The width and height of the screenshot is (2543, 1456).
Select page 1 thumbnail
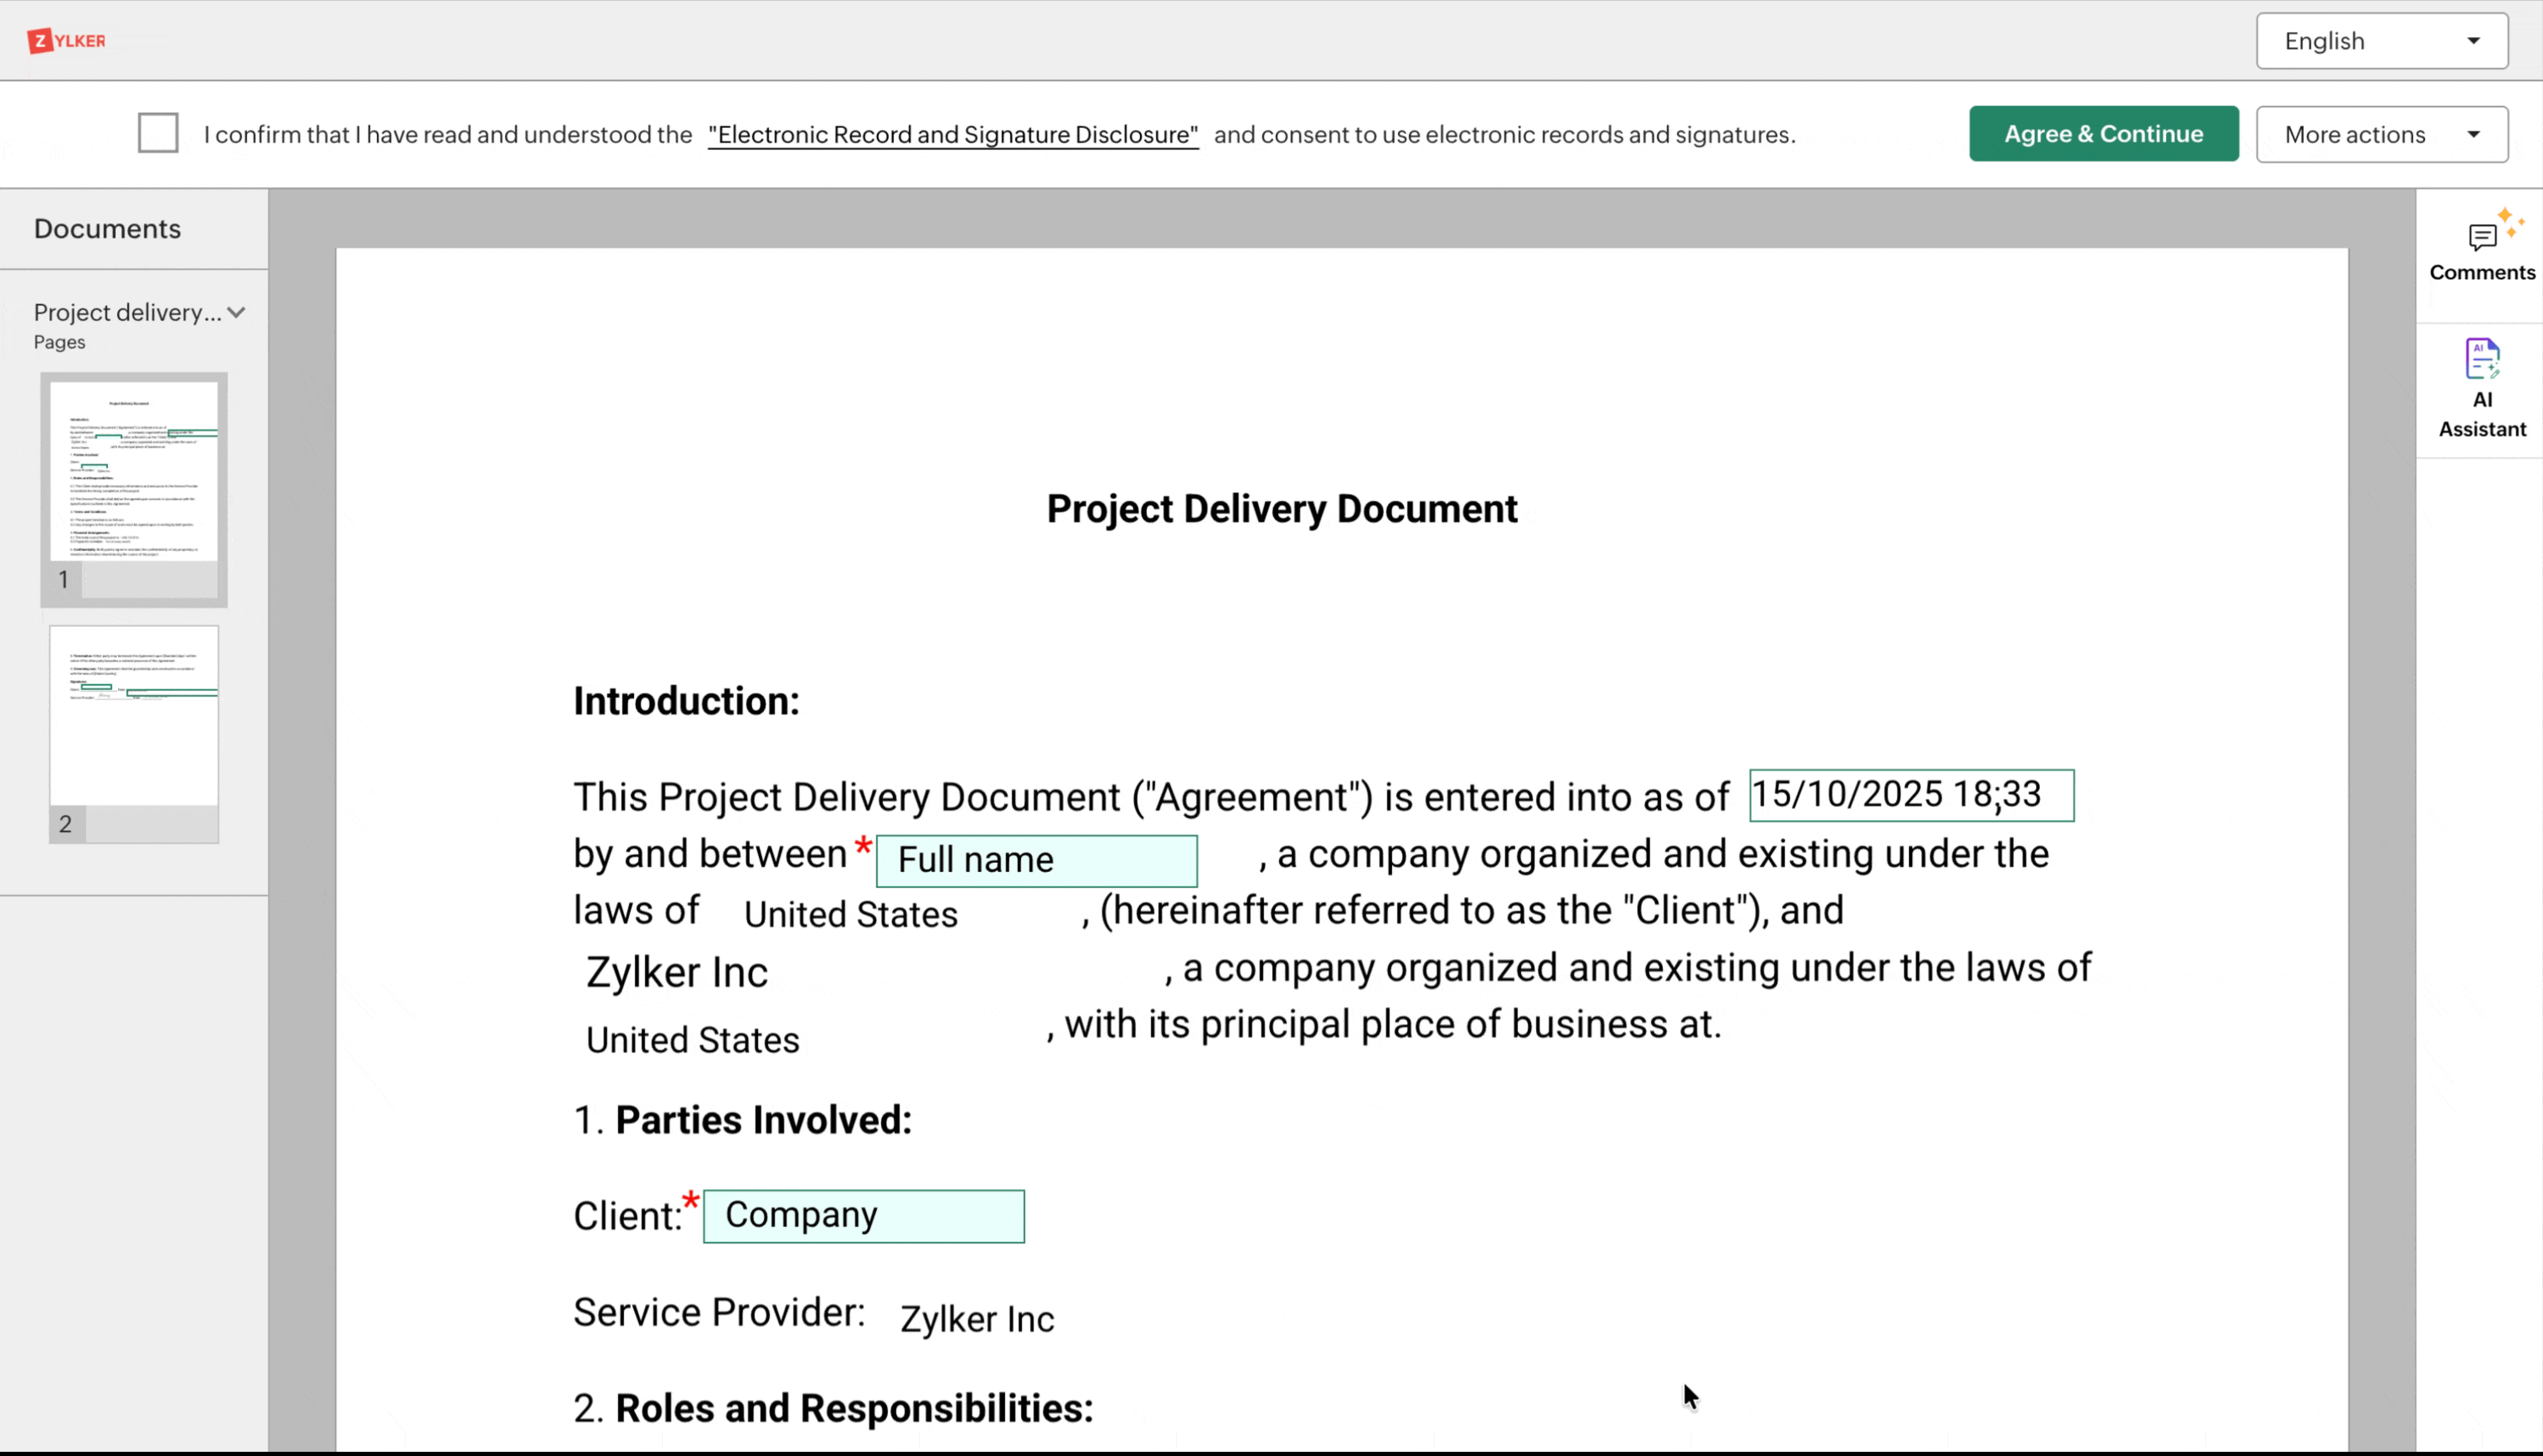coord(134,472)
